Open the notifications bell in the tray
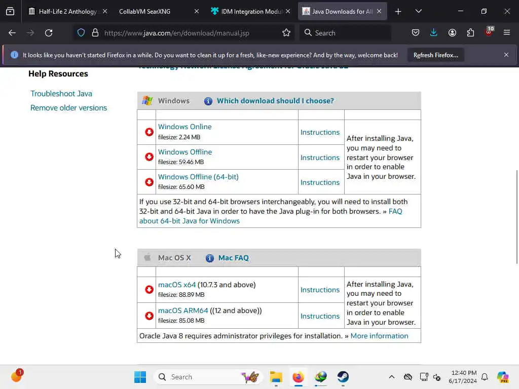The height and width of the screenshot is (389, 519). click(x=485, y=377)
